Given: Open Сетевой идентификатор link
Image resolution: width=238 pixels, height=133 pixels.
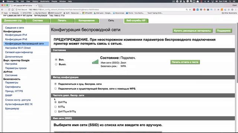Looking at the screenshot, I should (19, 52).
